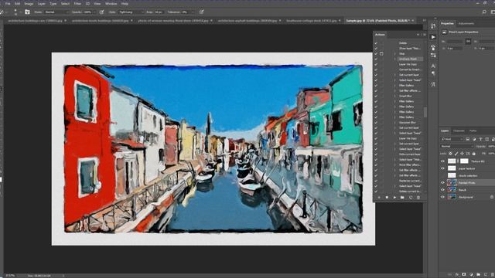Show the hidden clouds selection layer

[442, 175]
